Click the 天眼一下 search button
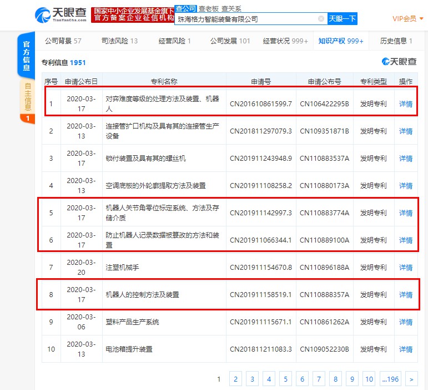The height and width of the screenshot is (390, 428). (x=343, y=18)
